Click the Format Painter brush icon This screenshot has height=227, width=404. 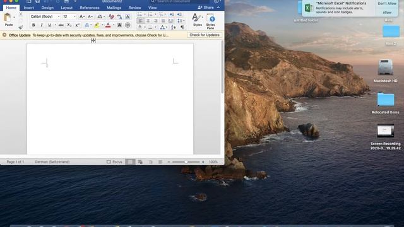[21, 27]
